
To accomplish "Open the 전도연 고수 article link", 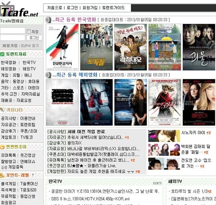I will (196, 163).
